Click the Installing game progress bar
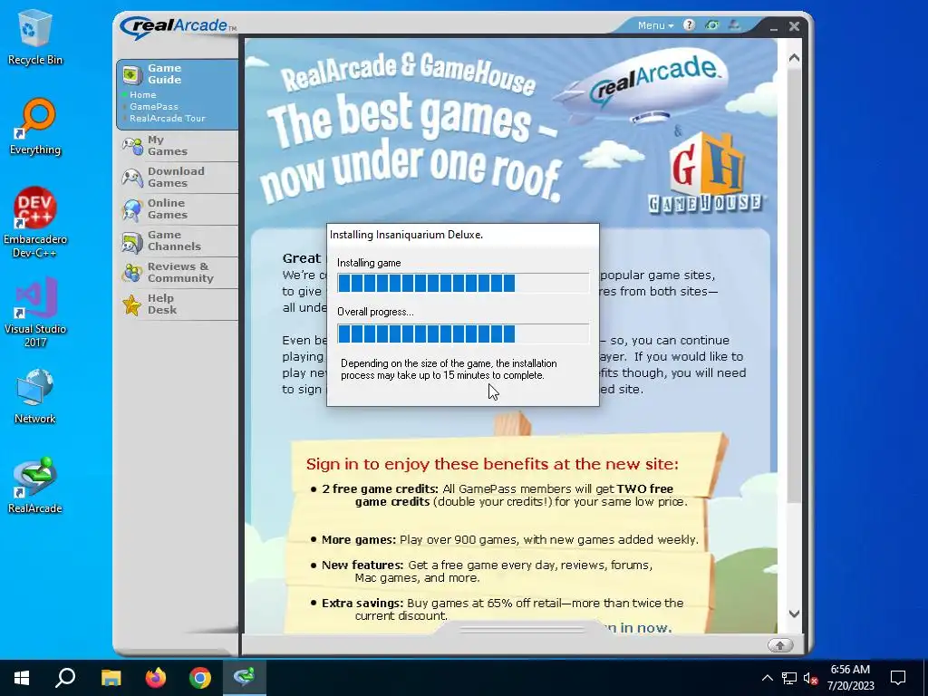928x696 pixels. point(463,283)
